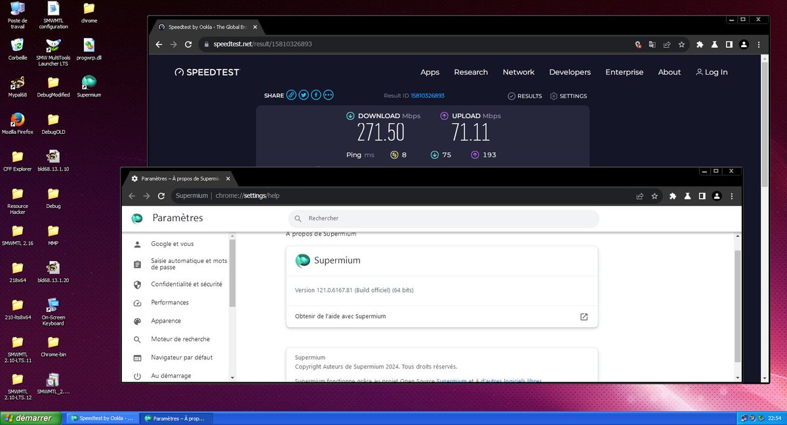Click the démarrer Start button
787x425 pixels.
point(31,418)
